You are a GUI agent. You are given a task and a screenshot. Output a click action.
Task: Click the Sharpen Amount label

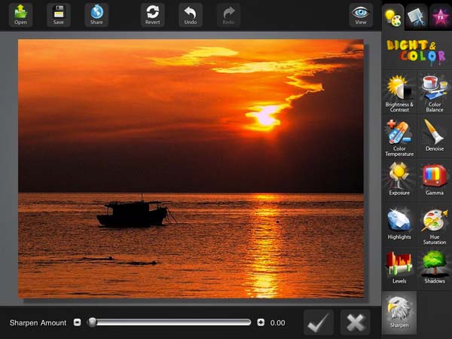(38, 323)
